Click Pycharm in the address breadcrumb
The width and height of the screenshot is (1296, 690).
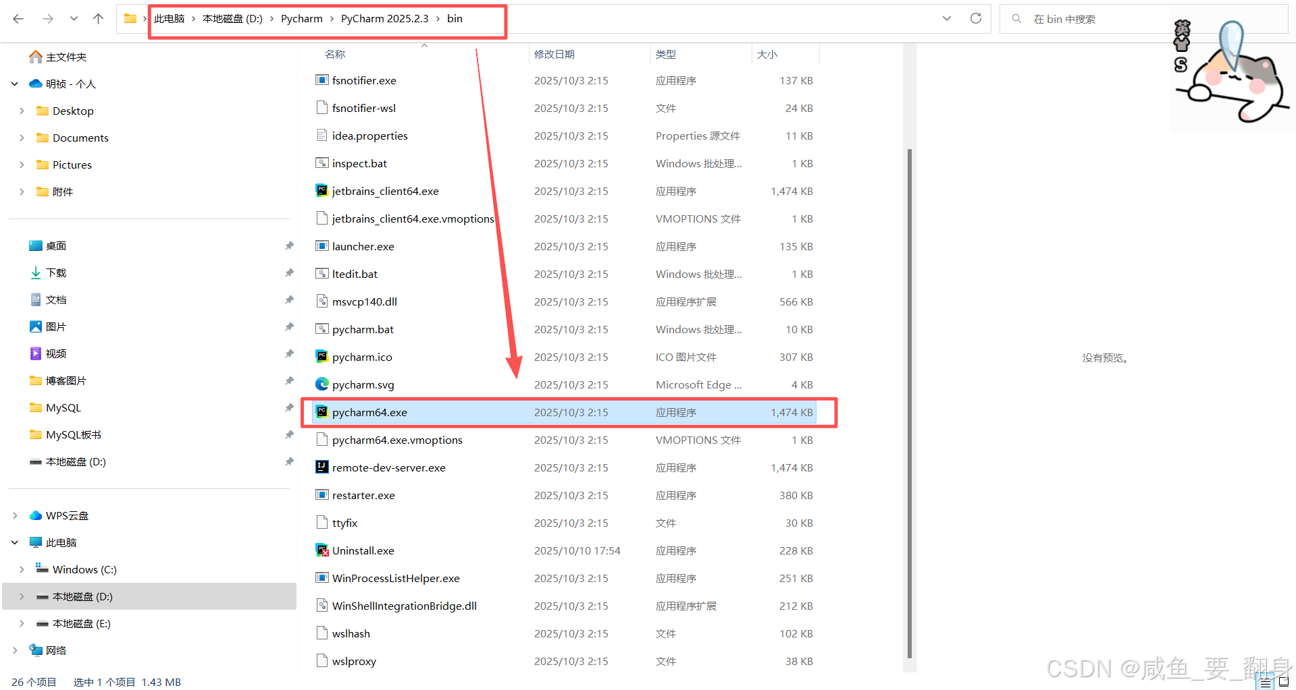302,19
